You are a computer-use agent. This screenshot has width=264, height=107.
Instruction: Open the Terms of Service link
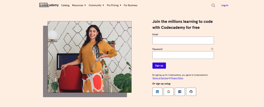click(160, 78)
